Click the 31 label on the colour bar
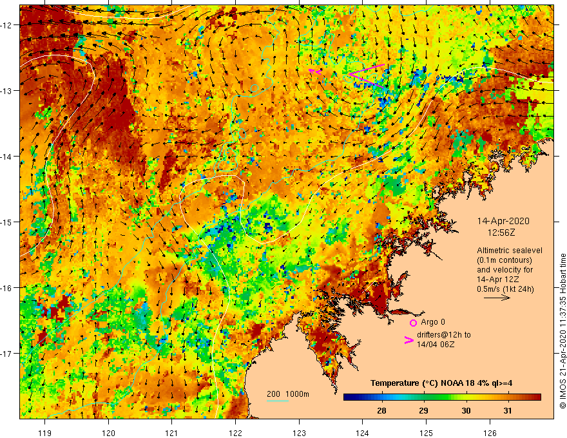 pos(508,410)
